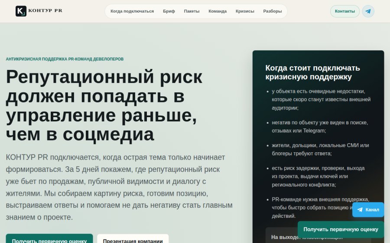The image size is (390, 243).
Task: Click the КОНТУР PR logo icon
Action: click(x=21, y=11)
